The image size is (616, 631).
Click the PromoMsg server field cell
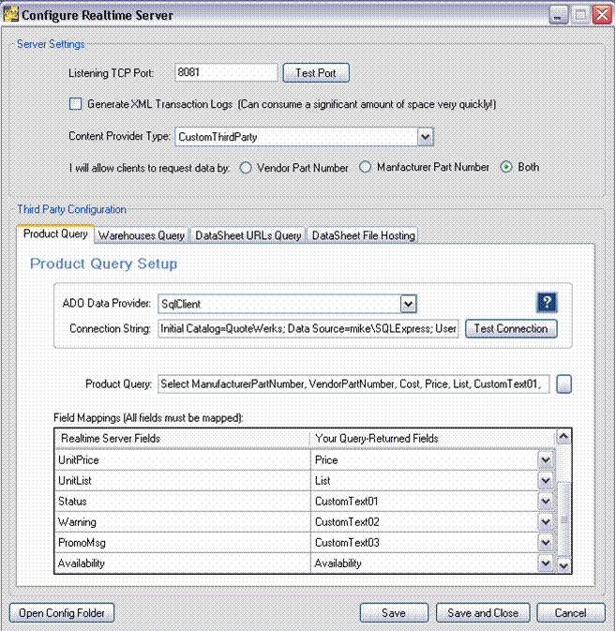pyautogui.click(x=183, y=543)
